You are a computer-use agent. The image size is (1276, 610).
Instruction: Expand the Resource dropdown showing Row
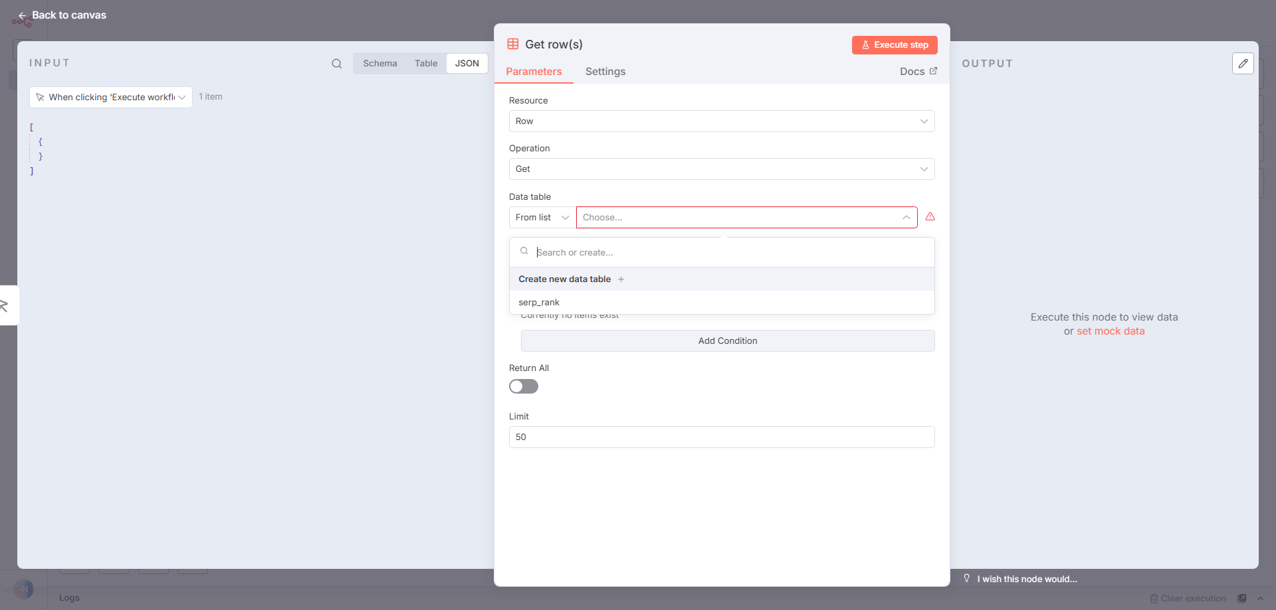(721, 121)
